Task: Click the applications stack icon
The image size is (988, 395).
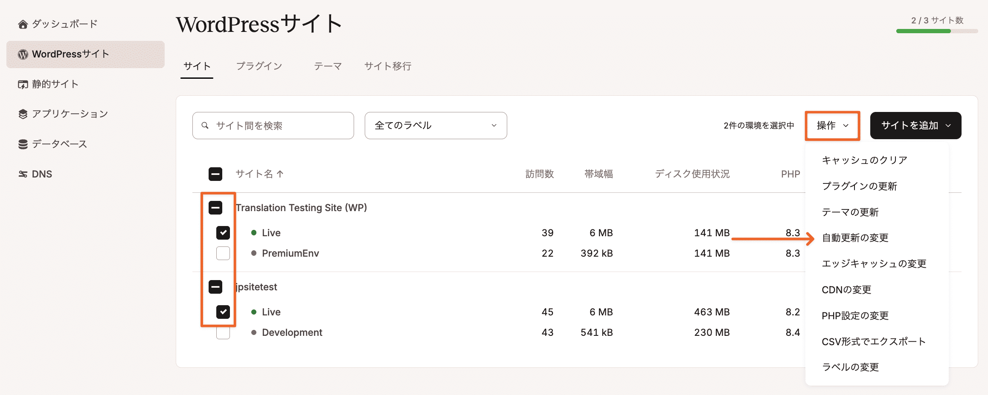Action: [x=23, y=114]
